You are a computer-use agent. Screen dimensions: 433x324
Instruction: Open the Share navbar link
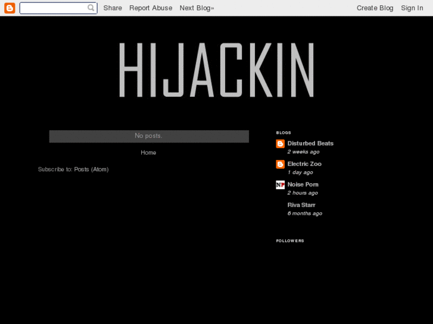pos(113,8)
